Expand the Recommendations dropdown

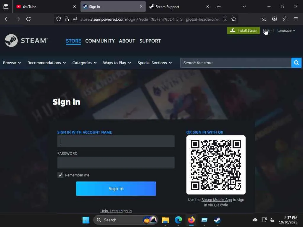click(46, 63)
